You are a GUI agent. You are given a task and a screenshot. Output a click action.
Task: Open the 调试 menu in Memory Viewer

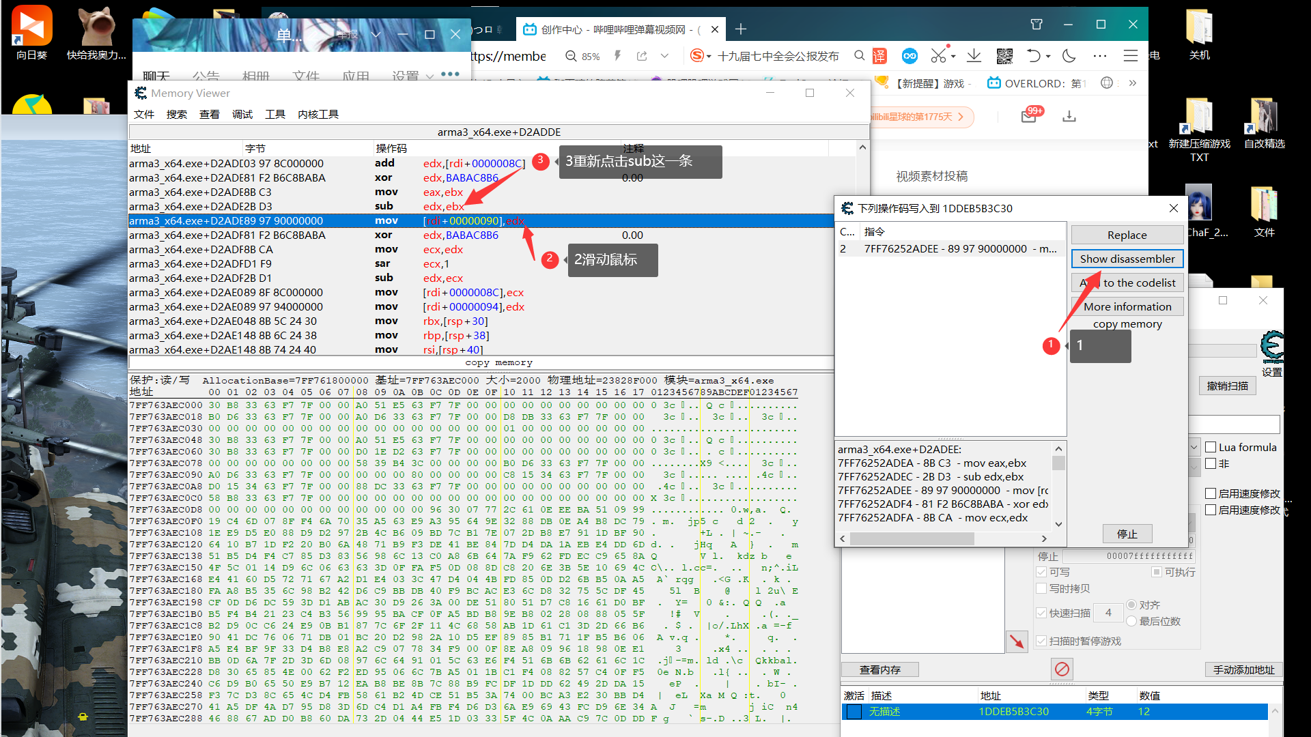click(242, 115)
